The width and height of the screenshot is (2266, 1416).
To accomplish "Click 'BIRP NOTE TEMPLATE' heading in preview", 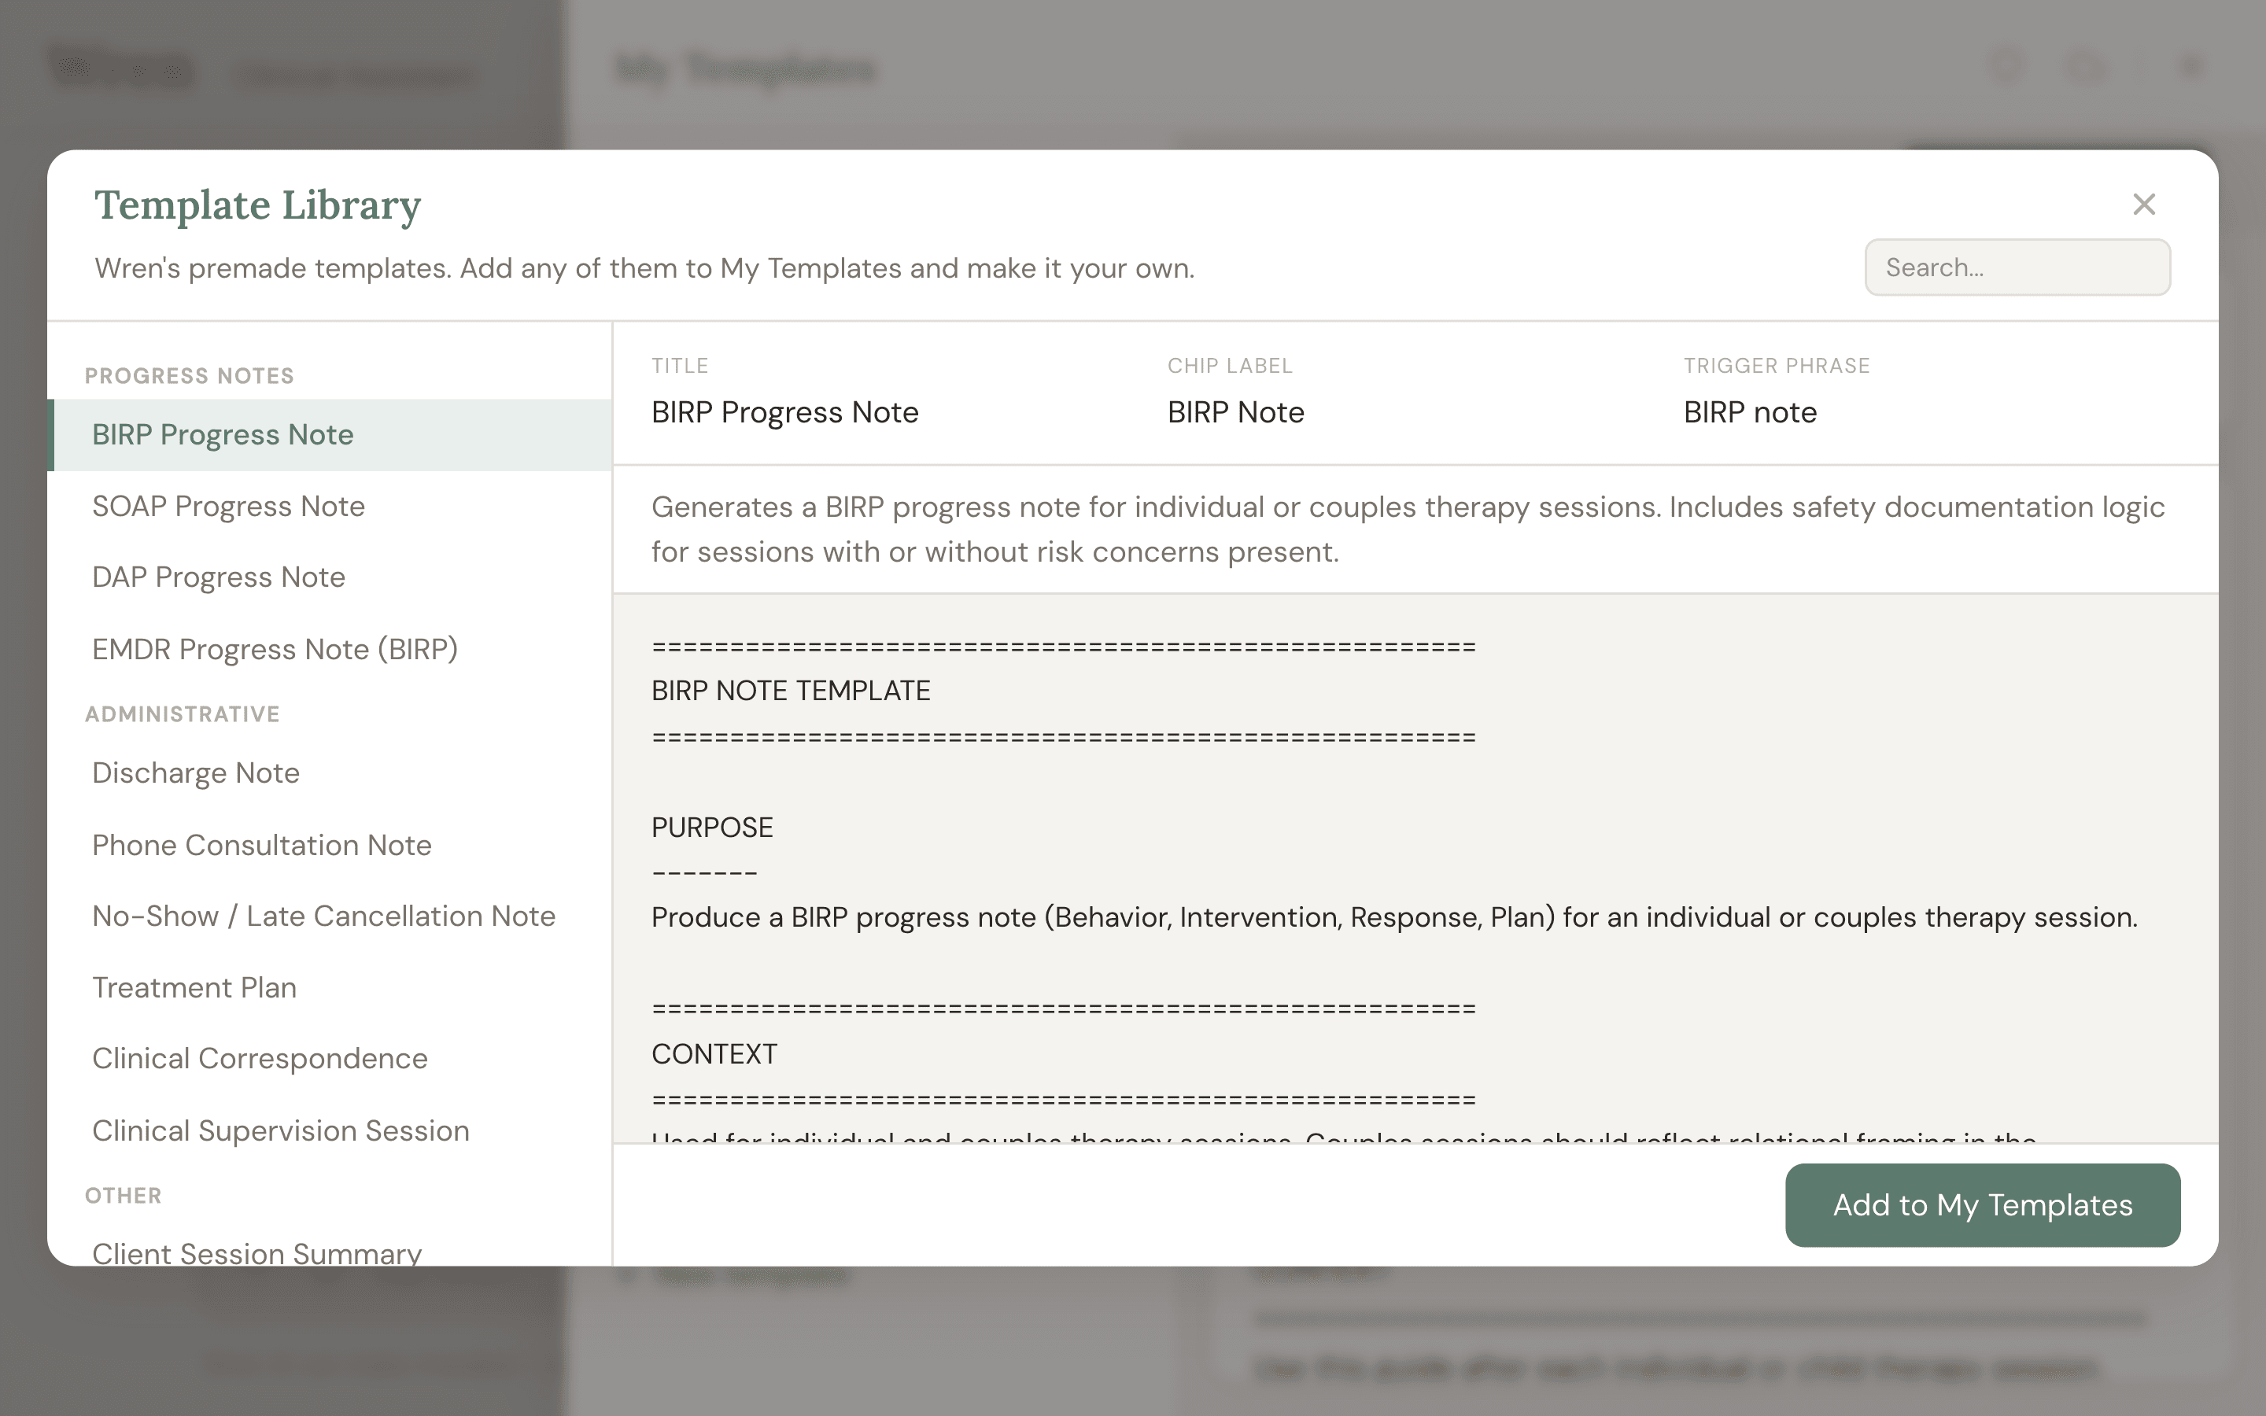I will 790,691.
